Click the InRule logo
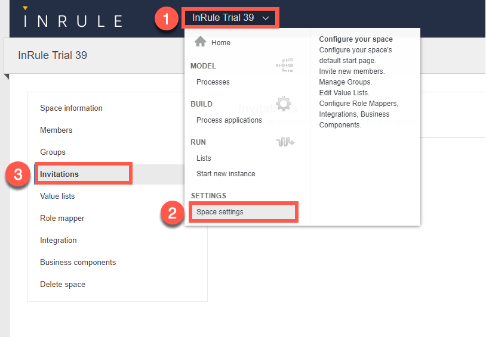Image resolution: width=486 pixels, height=337 pixels. (72, 20)
